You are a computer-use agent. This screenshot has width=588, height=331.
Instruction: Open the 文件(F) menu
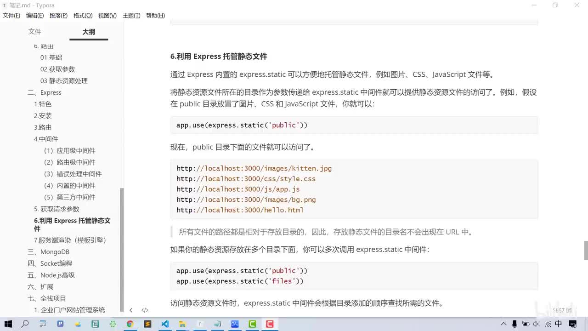pos(11,16)
